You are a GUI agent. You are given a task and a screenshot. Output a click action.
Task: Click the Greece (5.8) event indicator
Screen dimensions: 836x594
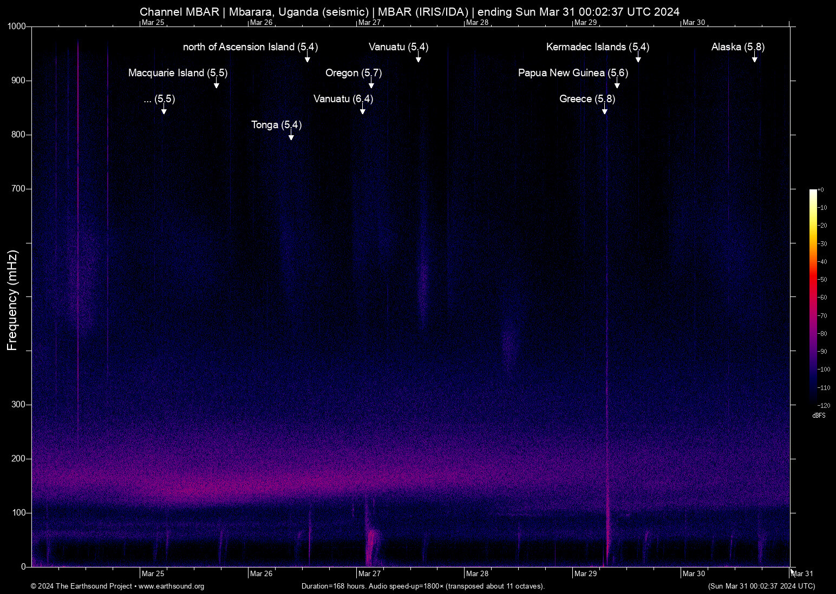(x=605, y=111)
